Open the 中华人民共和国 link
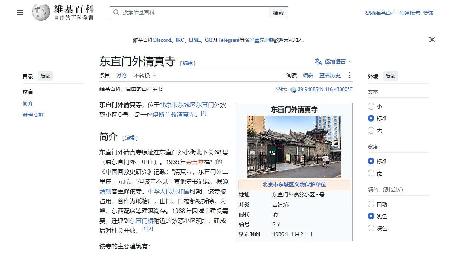Screen dimensions: 452x254 [169, 192]
